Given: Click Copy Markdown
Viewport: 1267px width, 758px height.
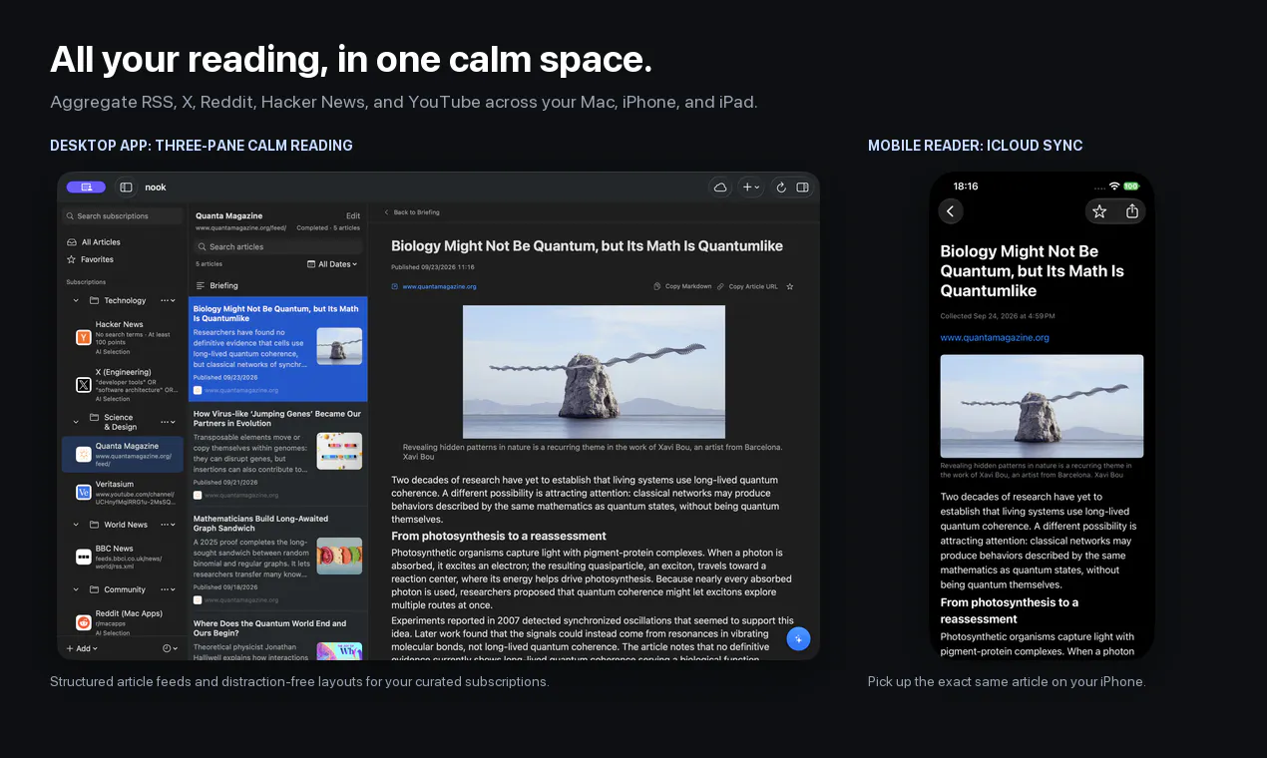Looking at the screenshot, I should [x=682, y=286].
